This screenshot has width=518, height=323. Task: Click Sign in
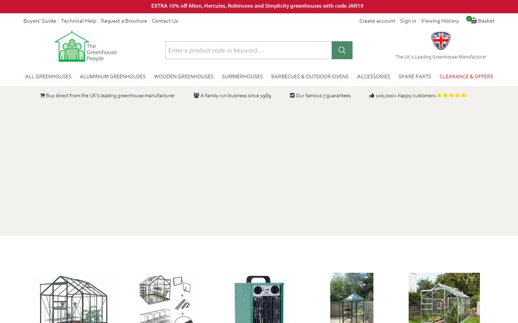click(408, 21)
